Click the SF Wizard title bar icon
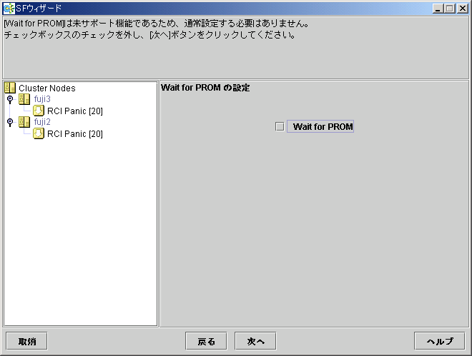Image resolution: width=472 pixels, height=356 pixels. [9, 8]
